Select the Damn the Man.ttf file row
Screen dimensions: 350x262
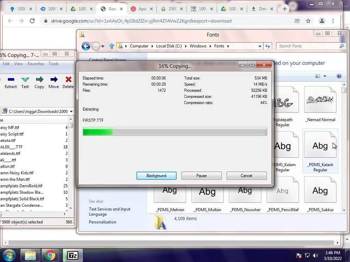click(33, 179)
